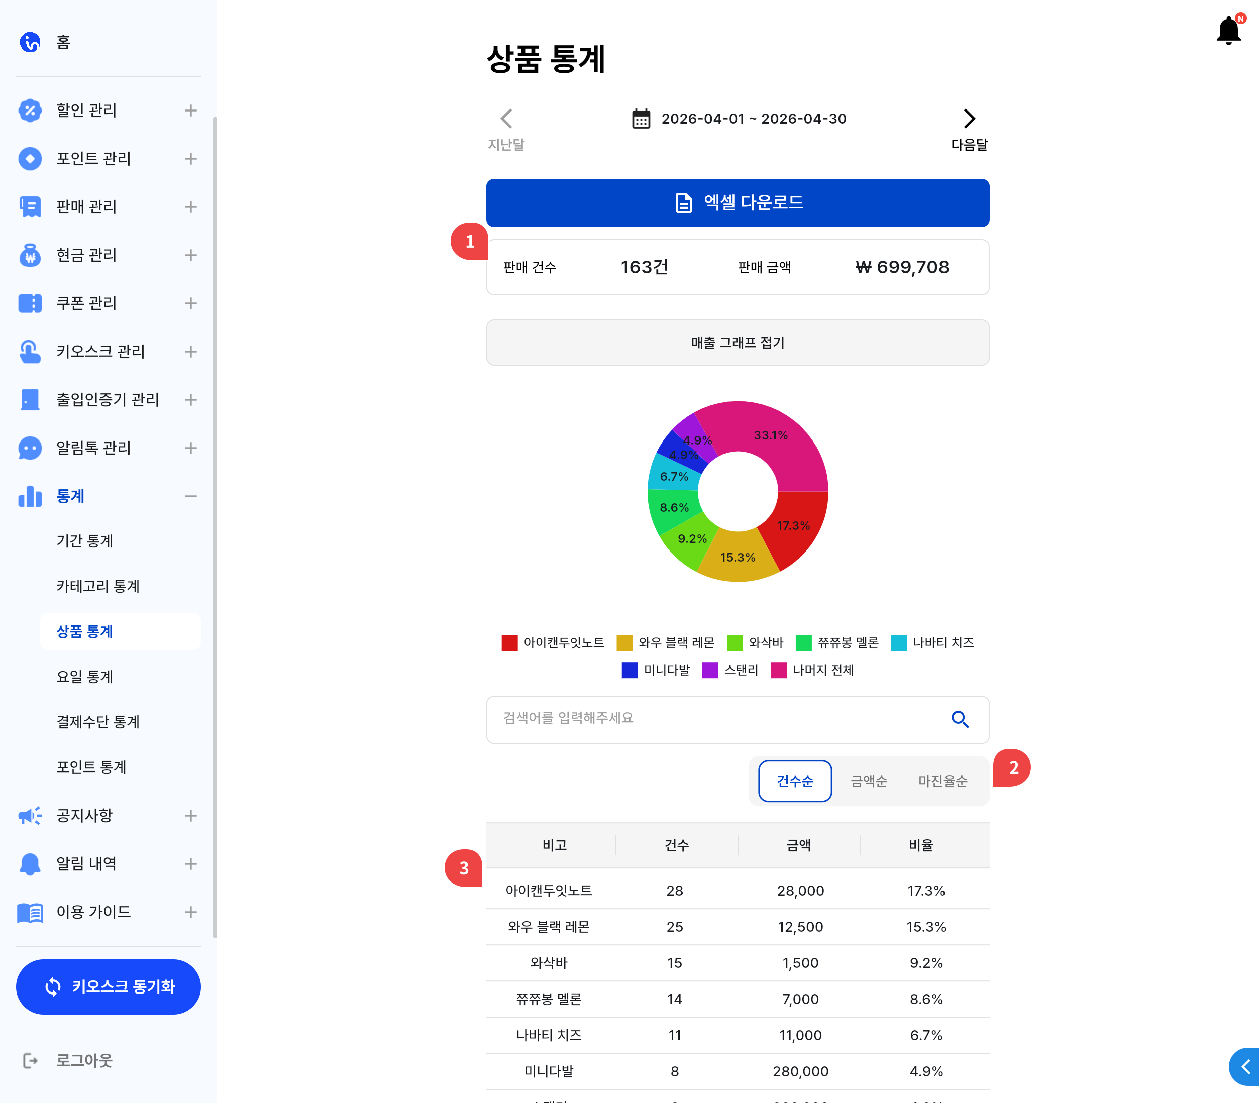The height and width of the screenshot is (1103, 1259).
Task: Expand 공지사항 with its plus sign
Action: tap(191, 816)
